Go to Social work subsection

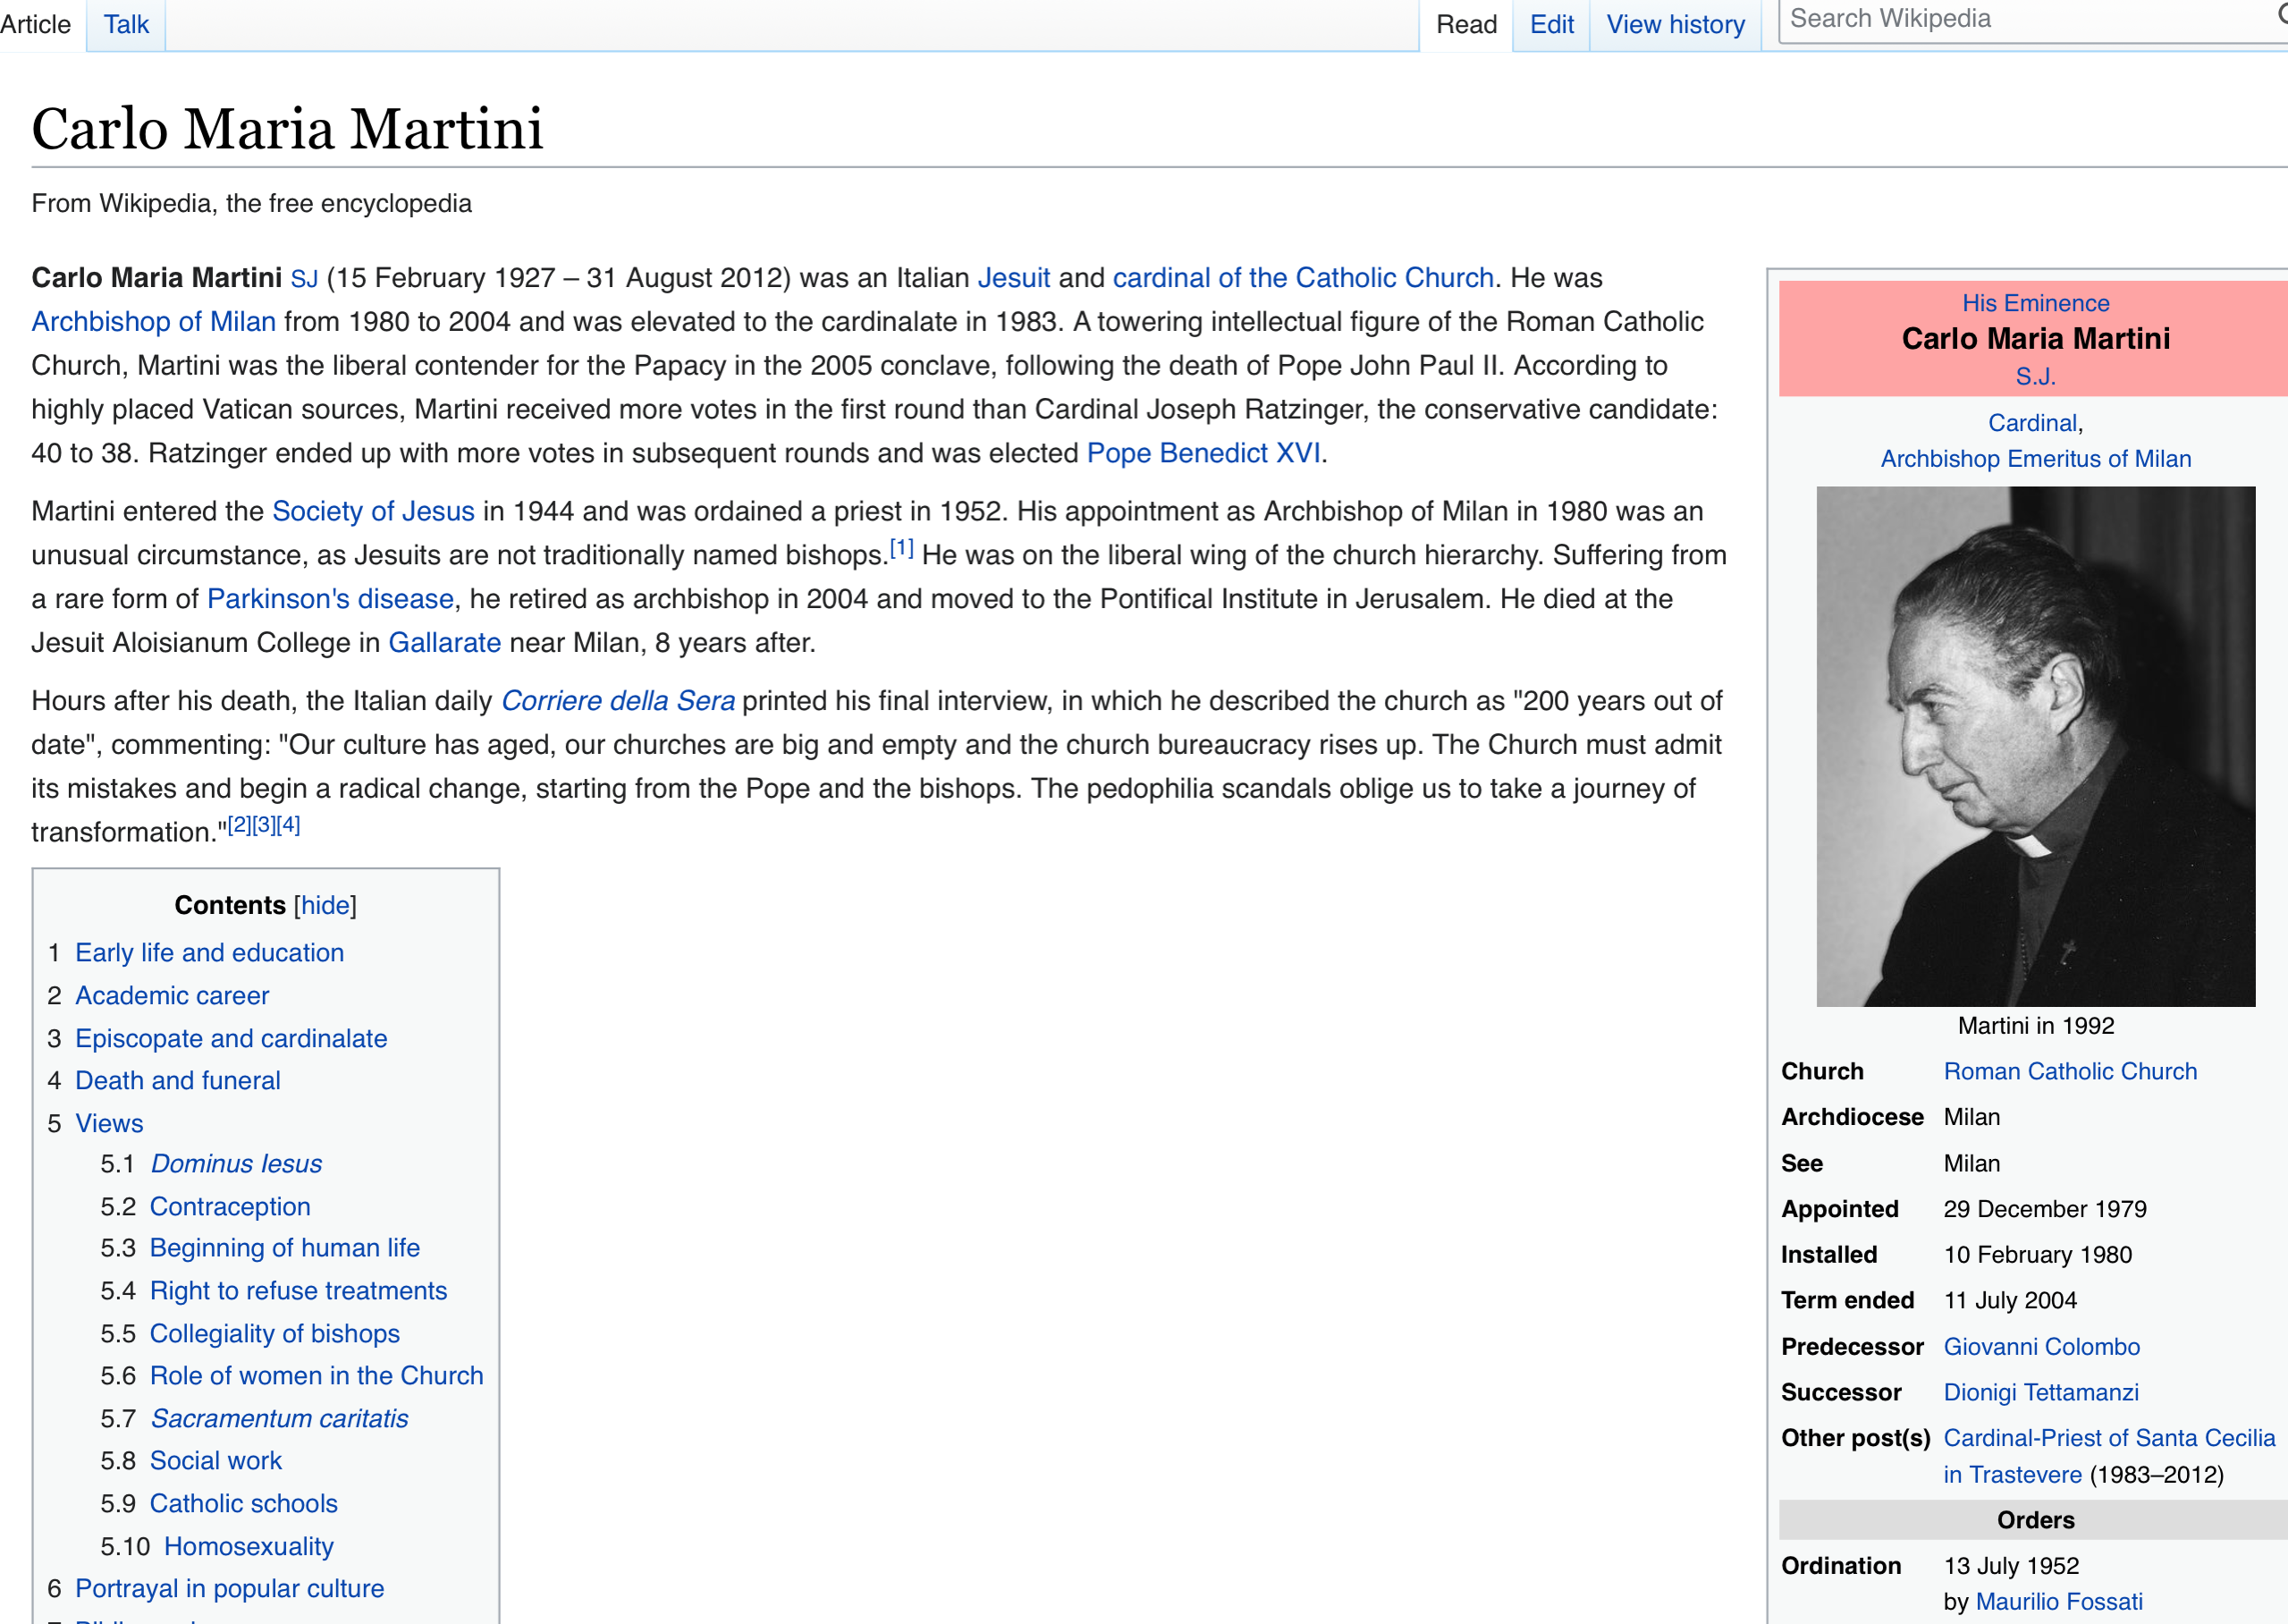click(x=215, y=1461)
